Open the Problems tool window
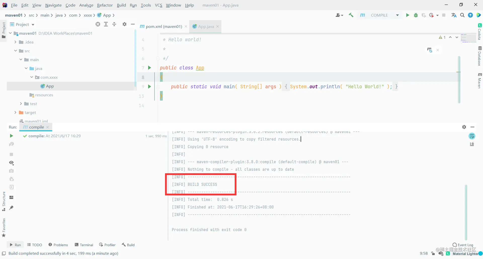This screenshot has width=483, height=259. [x=58, y=245]
